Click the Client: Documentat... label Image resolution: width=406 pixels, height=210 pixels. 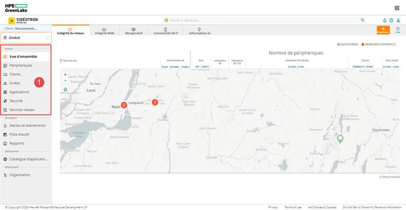[x=21, y=28]
